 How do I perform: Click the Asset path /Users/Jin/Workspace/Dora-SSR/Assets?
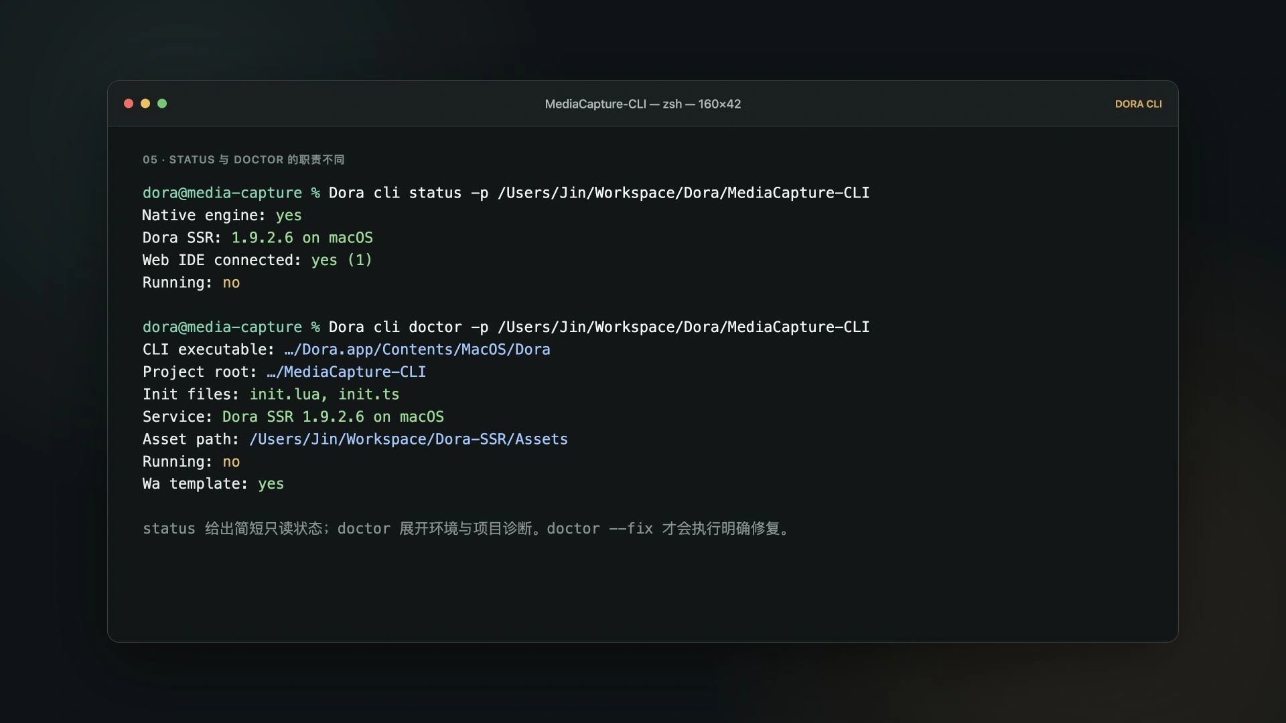pyautogui.click(x=409, y=439)
